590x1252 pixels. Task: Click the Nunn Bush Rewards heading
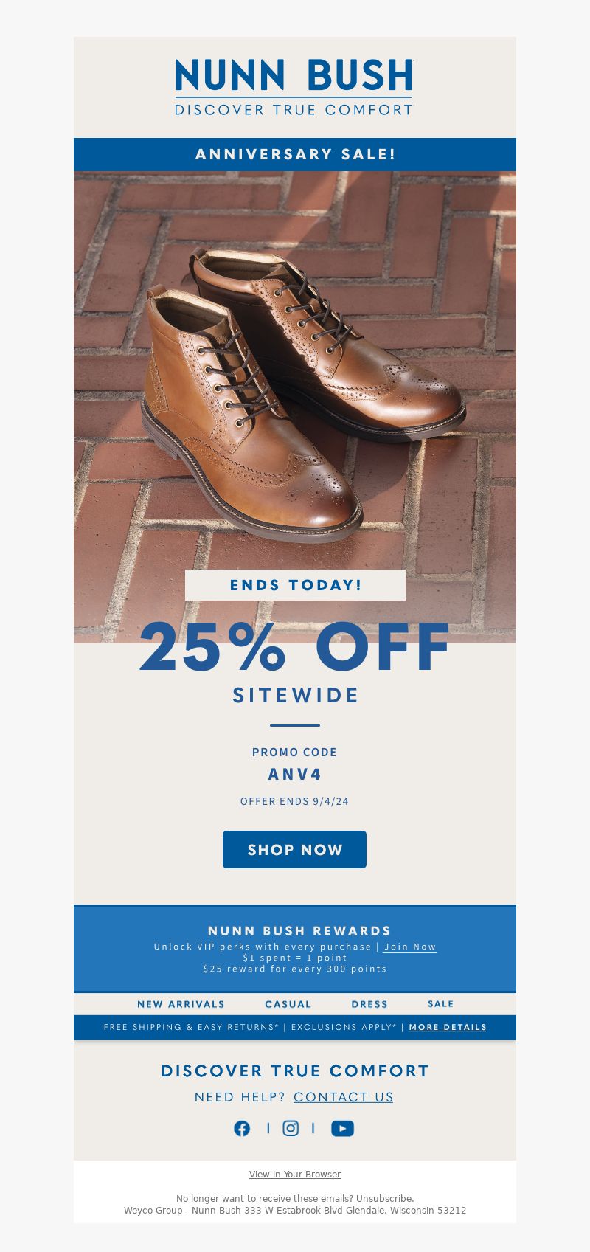click(299, 930)
